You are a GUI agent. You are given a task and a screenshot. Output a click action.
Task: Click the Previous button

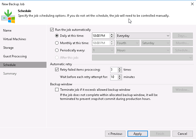[115, 134]
